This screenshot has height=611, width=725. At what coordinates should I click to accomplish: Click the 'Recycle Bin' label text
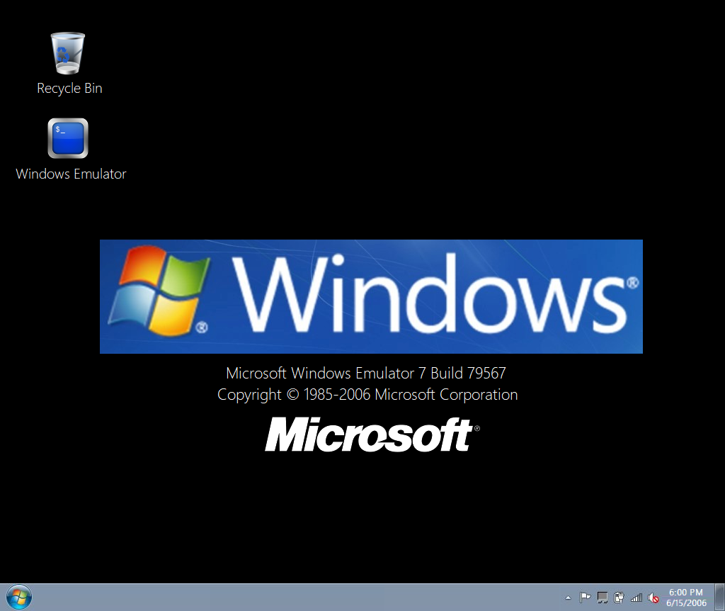click(69, 89)
